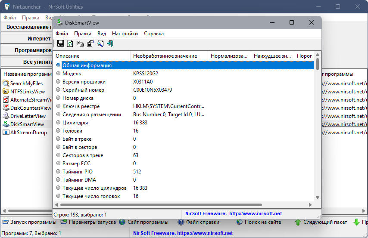The image size is (368, 238).
Task: Click the Copy selected items toolbar icon
Action: [x=80, y=43]
